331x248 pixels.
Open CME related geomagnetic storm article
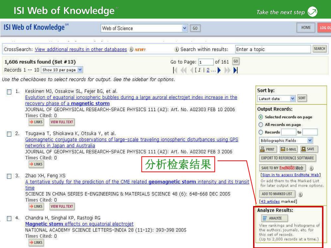point(137,185)
